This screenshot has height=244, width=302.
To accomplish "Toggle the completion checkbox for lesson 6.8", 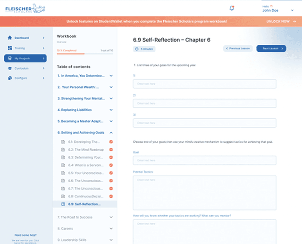I will click(x=111, y=196).
